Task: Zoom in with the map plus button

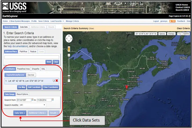Action: 69,55
